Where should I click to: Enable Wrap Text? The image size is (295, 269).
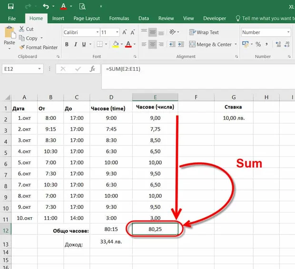pos(204,32)
